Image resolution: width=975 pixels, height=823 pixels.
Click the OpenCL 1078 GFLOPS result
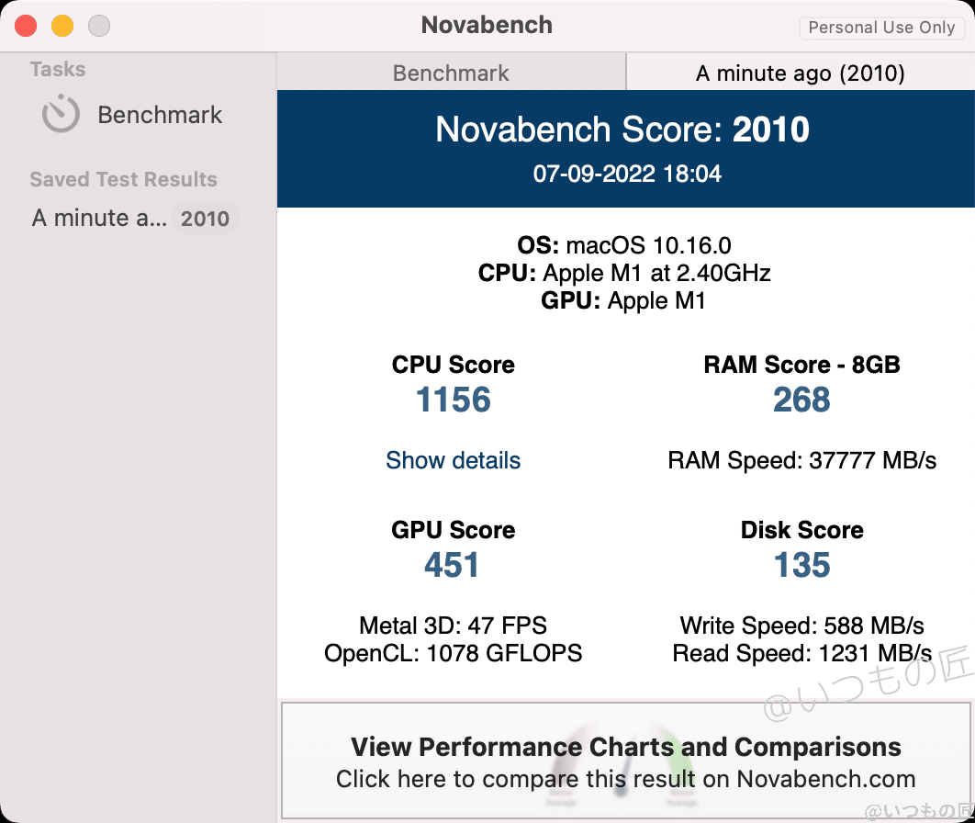point(453,654)
